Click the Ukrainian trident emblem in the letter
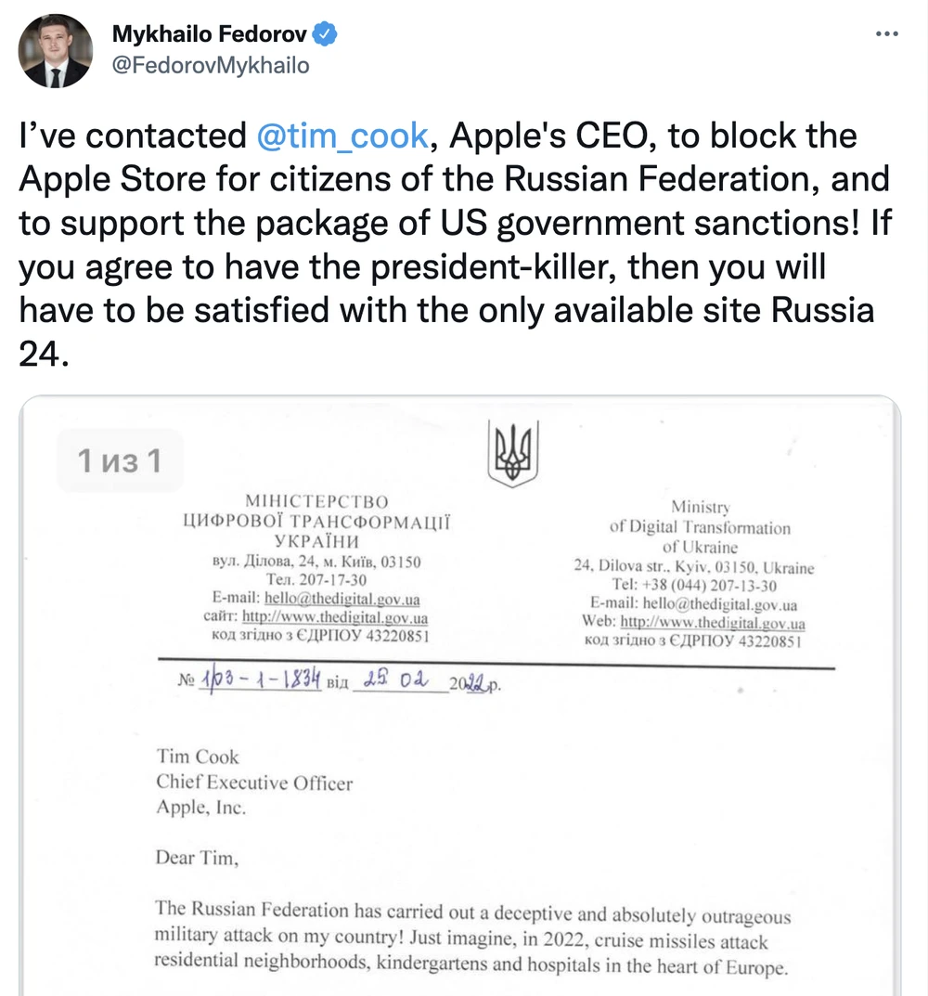The image size is (928, 996). [508, 453]
